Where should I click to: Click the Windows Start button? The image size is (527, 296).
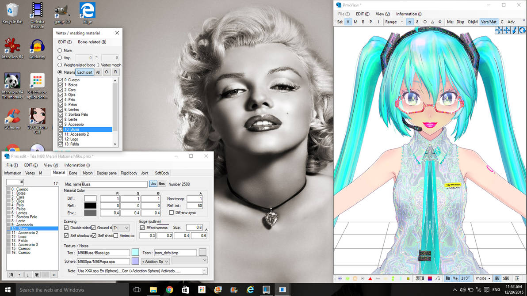[8, 290]
